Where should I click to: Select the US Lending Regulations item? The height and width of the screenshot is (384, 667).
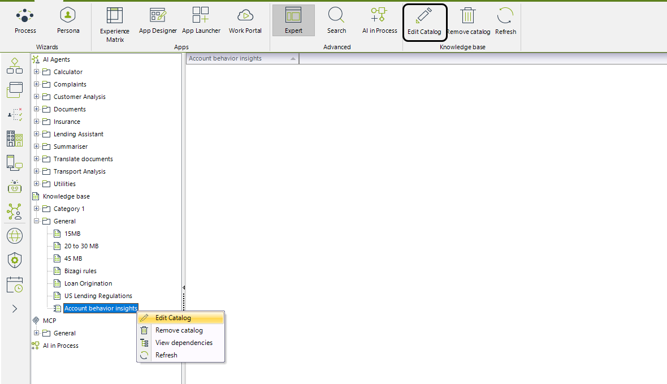(98, 295)
